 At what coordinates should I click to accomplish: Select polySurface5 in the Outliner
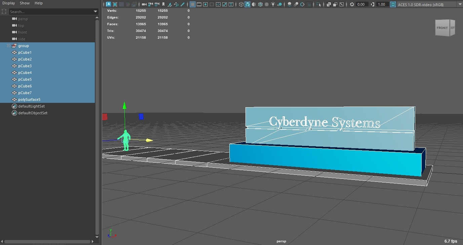(29, 99)
